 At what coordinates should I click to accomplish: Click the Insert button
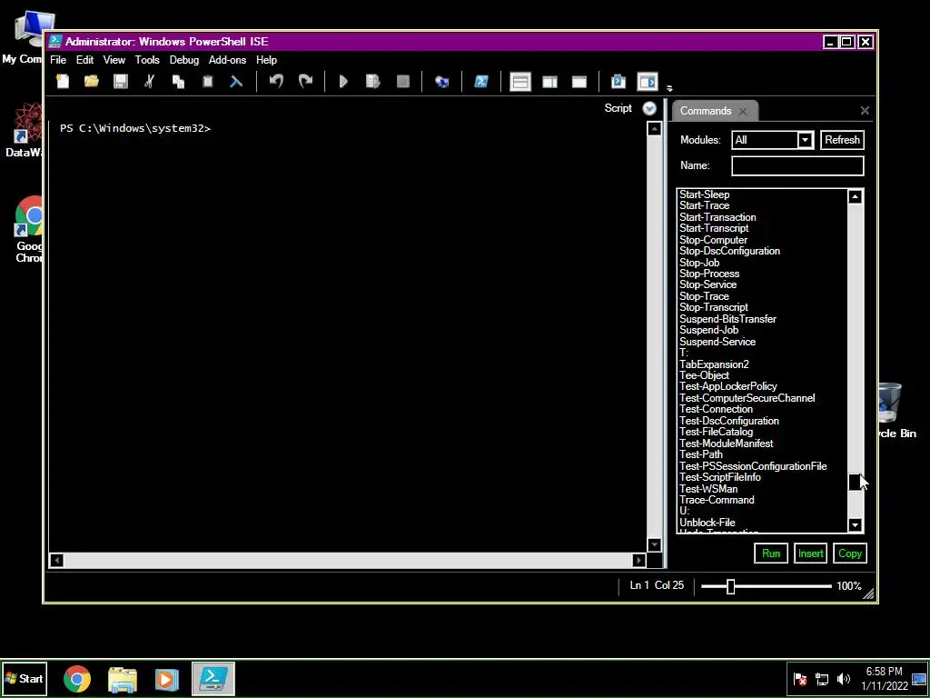810,553
